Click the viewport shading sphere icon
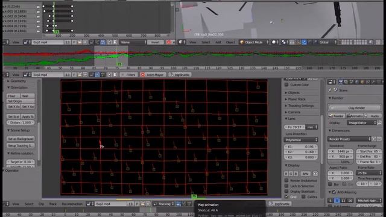386x217 pixels. tap(275, 42)
